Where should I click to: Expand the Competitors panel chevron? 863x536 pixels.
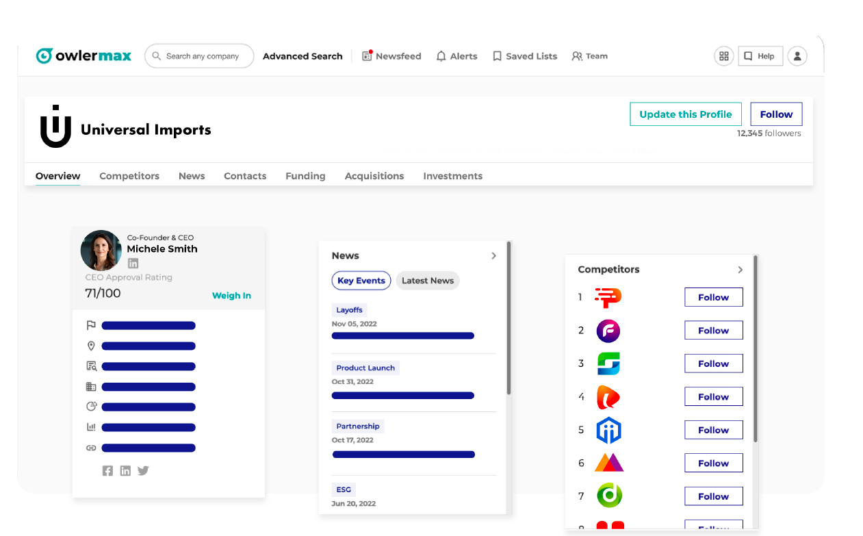[740, 270]
